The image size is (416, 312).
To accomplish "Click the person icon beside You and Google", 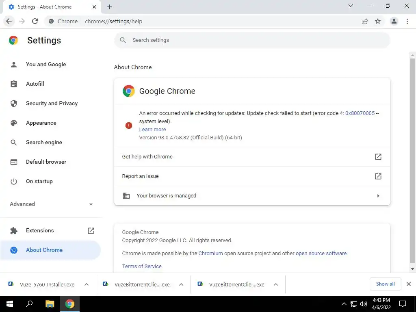I will (x=14, y=65).
